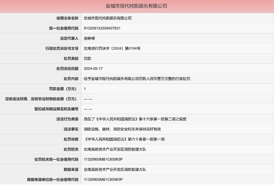Select the label 信用主体名称

pos(67,18)
